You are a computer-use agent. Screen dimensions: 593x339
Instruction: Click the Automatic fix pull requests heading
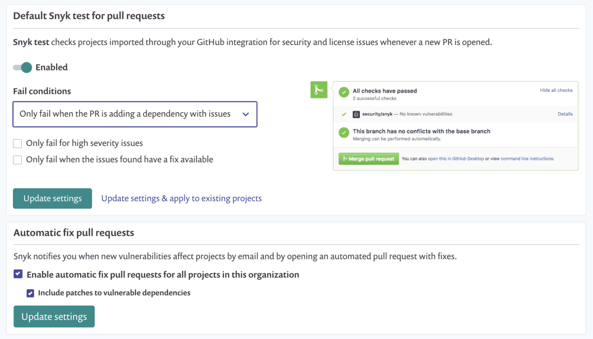tap(74, 232)
